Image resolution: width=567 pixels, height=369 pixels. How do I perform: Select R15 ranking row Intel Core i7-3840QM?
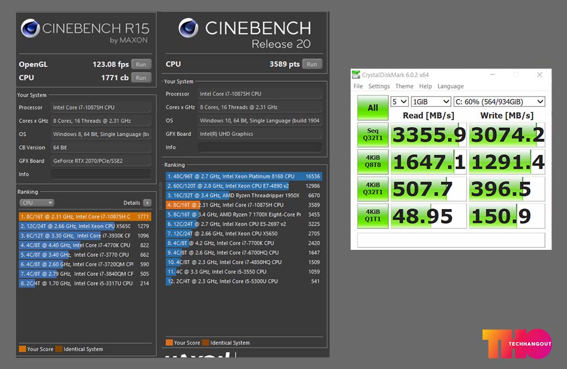pos(85,274)
